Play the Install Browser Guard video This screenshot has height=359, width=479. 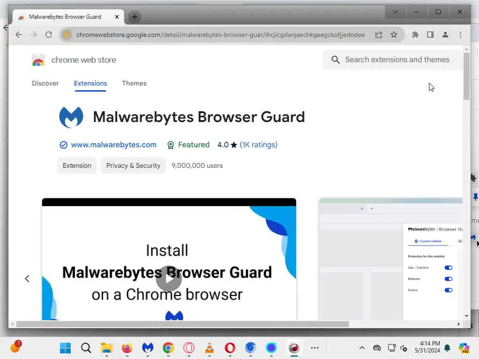click(168, 279)
